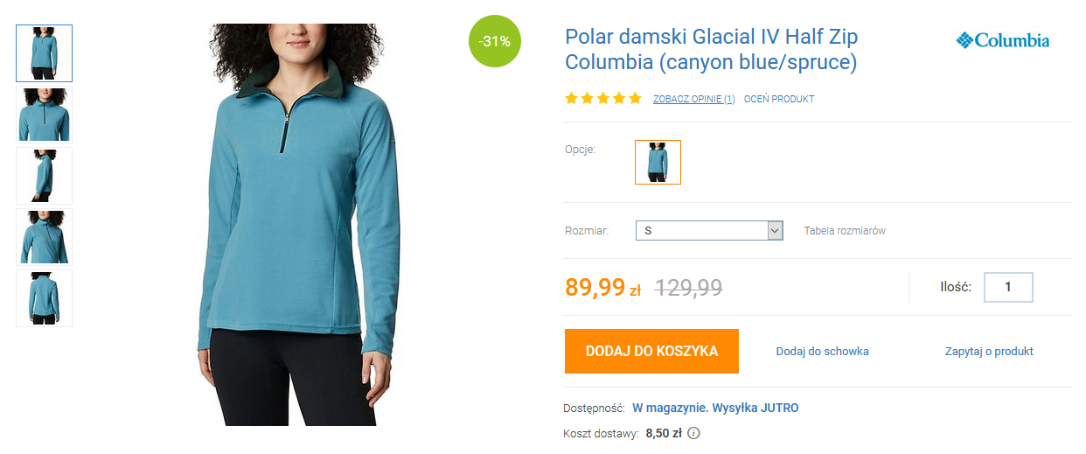Open the Rozmiar size dropdown
Image resolution: width=1086 pixels, height=454 pixels.
pos(709,230)
